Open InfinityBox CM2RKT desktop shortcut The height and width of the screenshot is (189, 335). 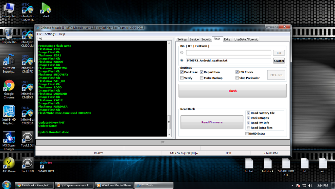27,90
